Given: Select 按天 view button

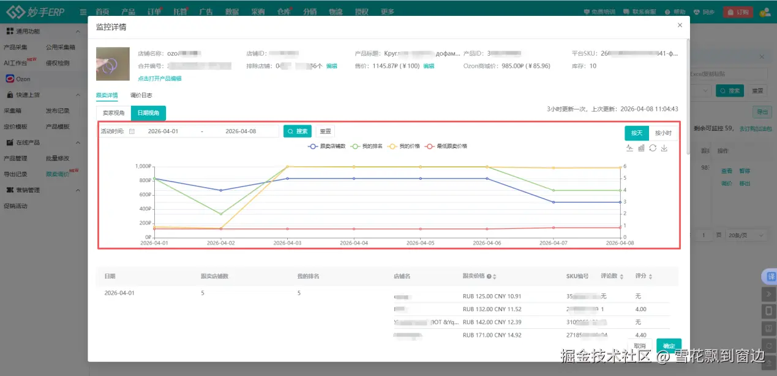Looking at the screenshot, I should tap(636, 133).
